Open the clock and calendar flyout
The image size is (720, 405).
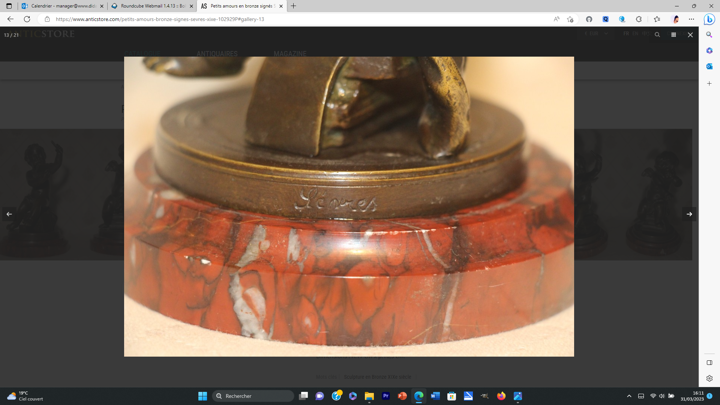click(x=692, y=396)
